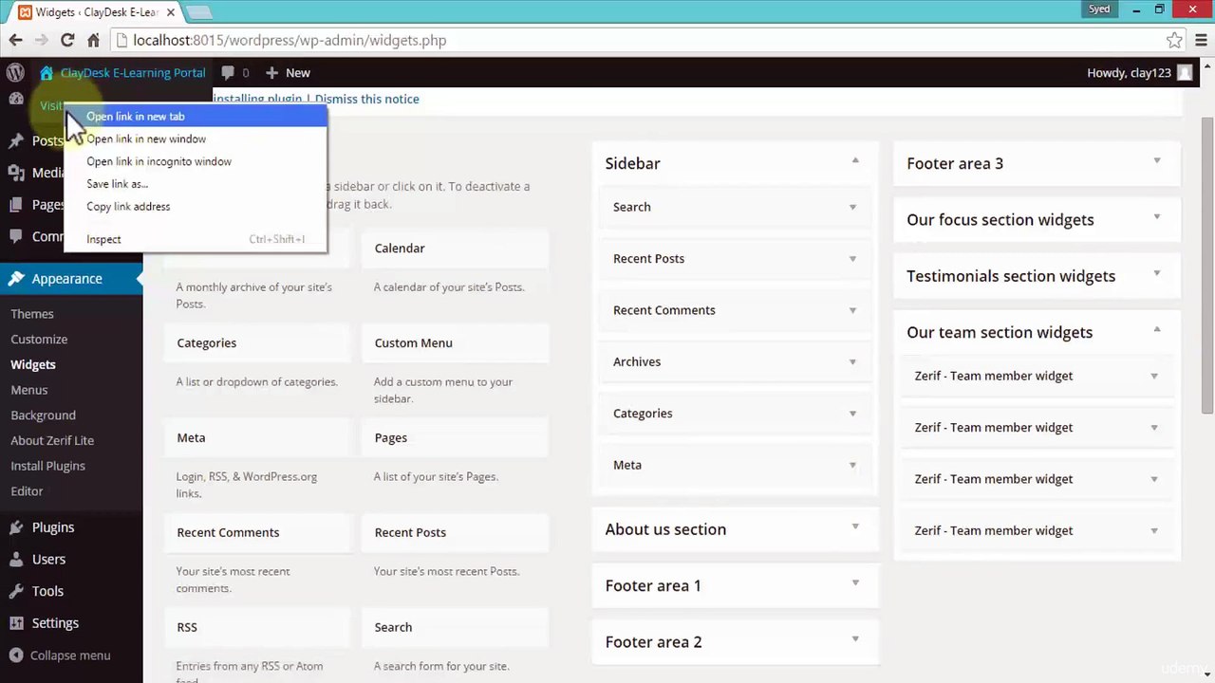Click the Settings icon in admin menu
1215x683 pixels.
16,623
